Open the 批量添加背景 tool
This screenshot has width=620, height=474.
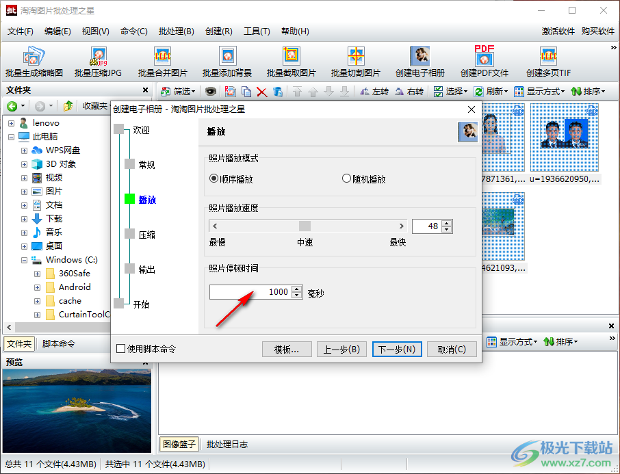click(x=227, y=60)
